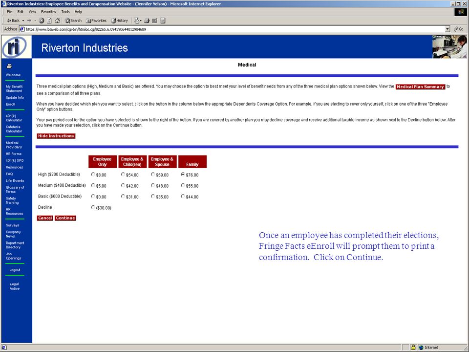This screenshot has width=469, height=352.
Task: Select High plan Employee Only $8.00
Action: click(93, 175)
